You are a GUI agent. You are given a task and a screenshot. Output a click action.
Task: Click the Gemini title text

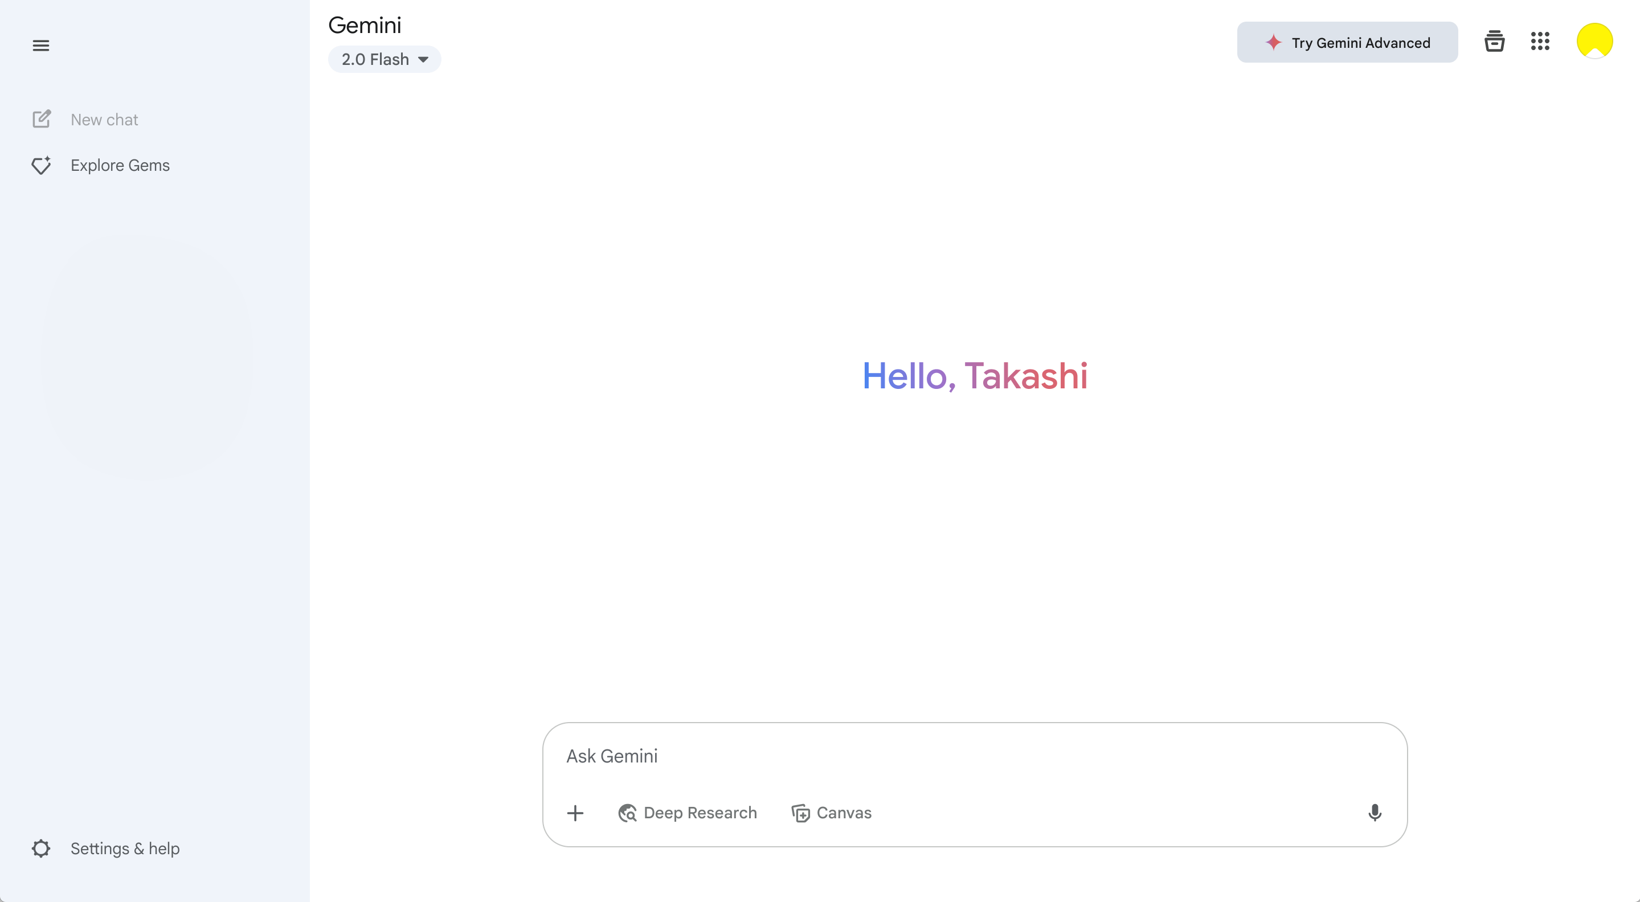pyautogui.click(x=365, y=26)
